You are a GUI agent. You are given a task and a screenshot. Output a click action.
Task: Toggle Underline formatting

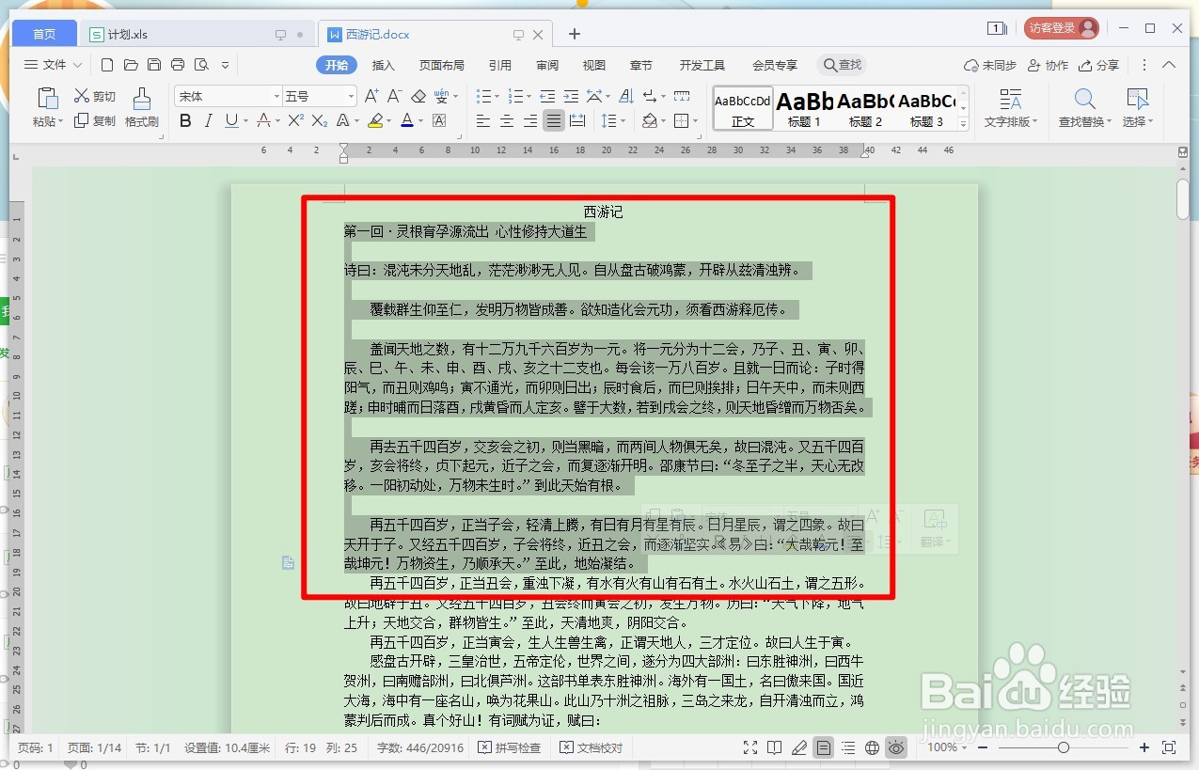coord(230,120)
